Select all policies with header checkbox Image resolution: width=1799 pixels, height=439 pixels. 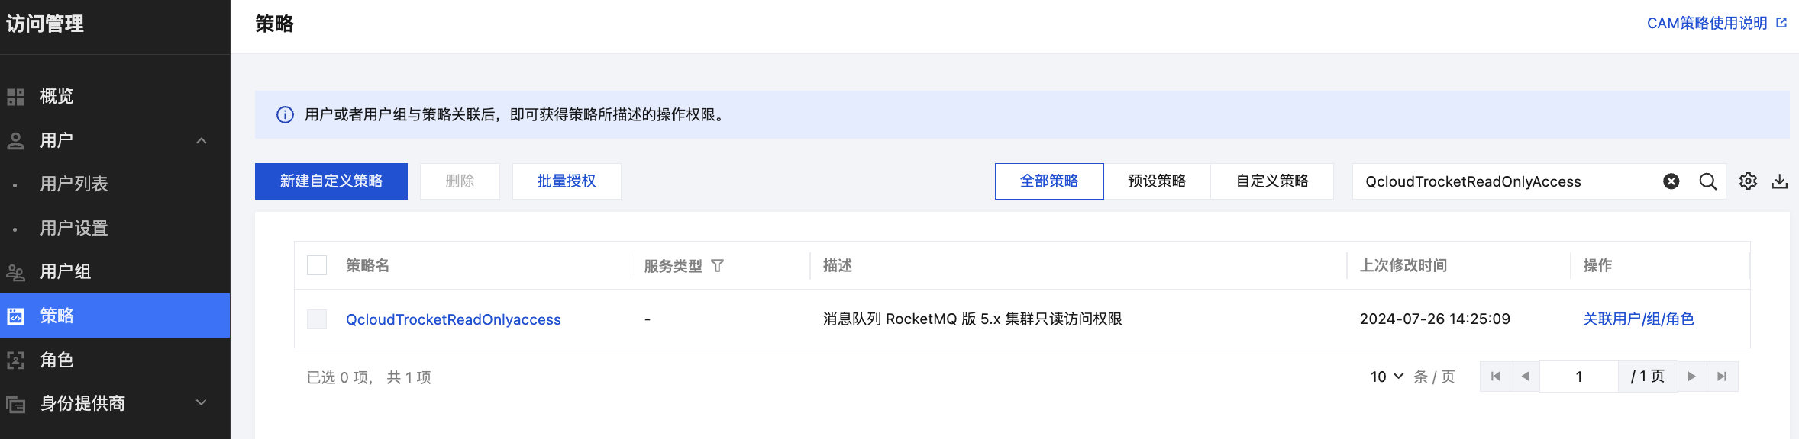pyautogui.click(x=317, y=265)
